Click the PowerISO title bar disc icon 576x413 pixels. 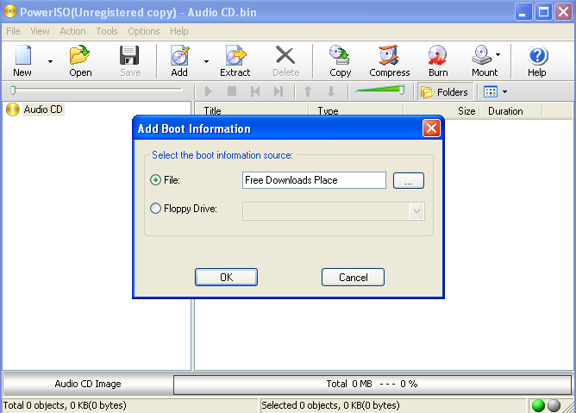point(10,12)
